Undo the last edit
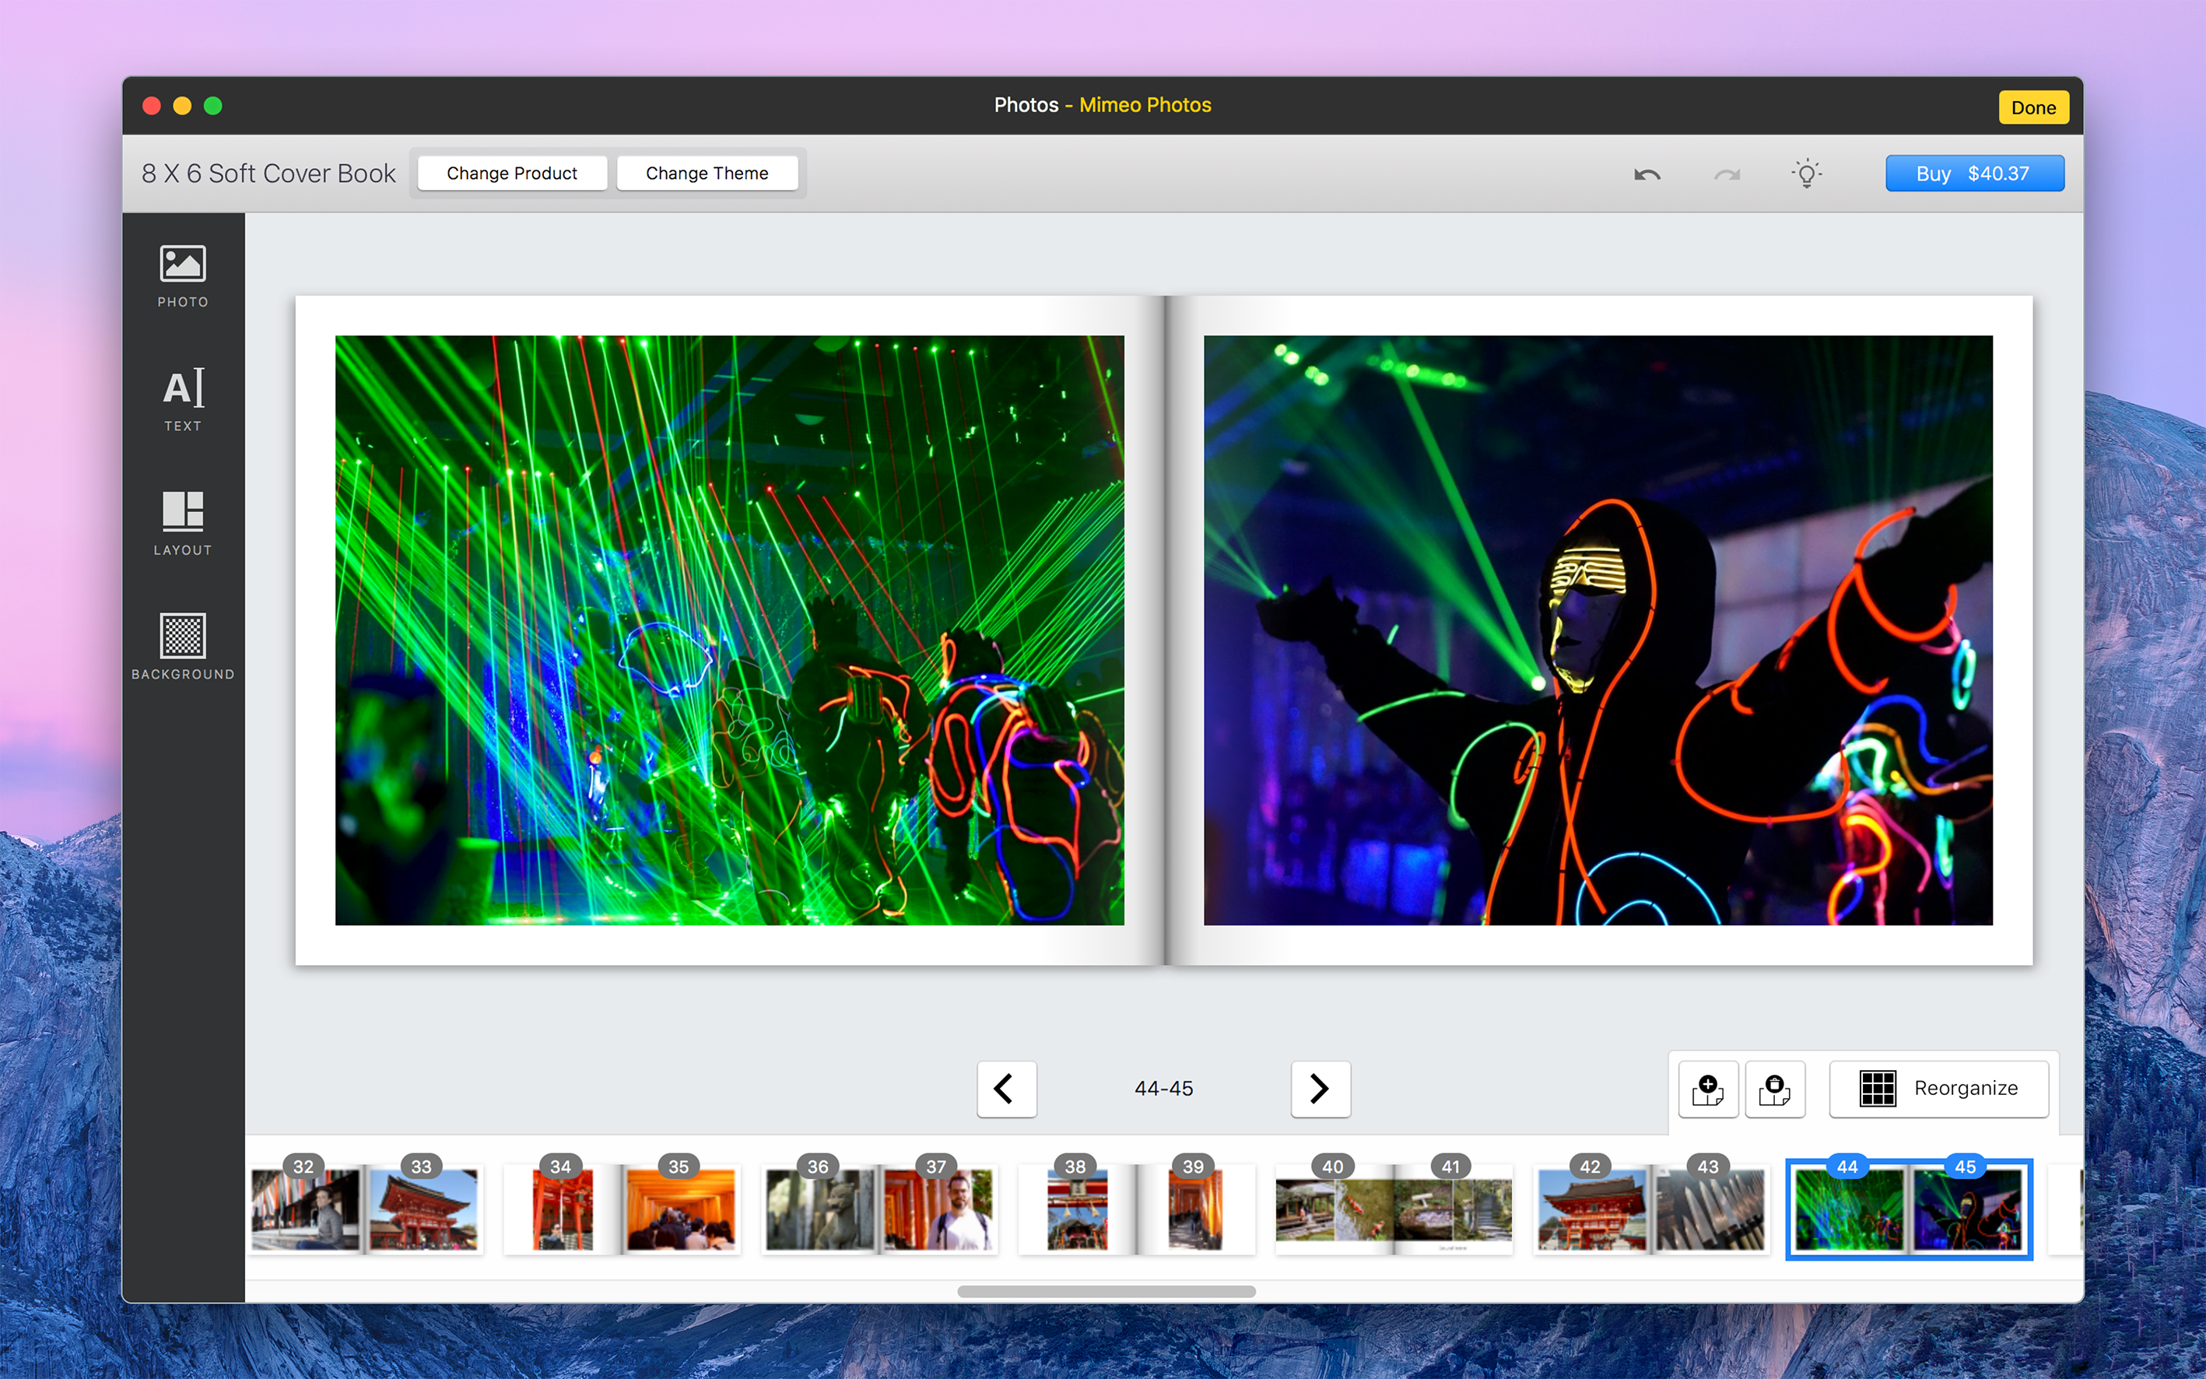 tap(1647, 173)
